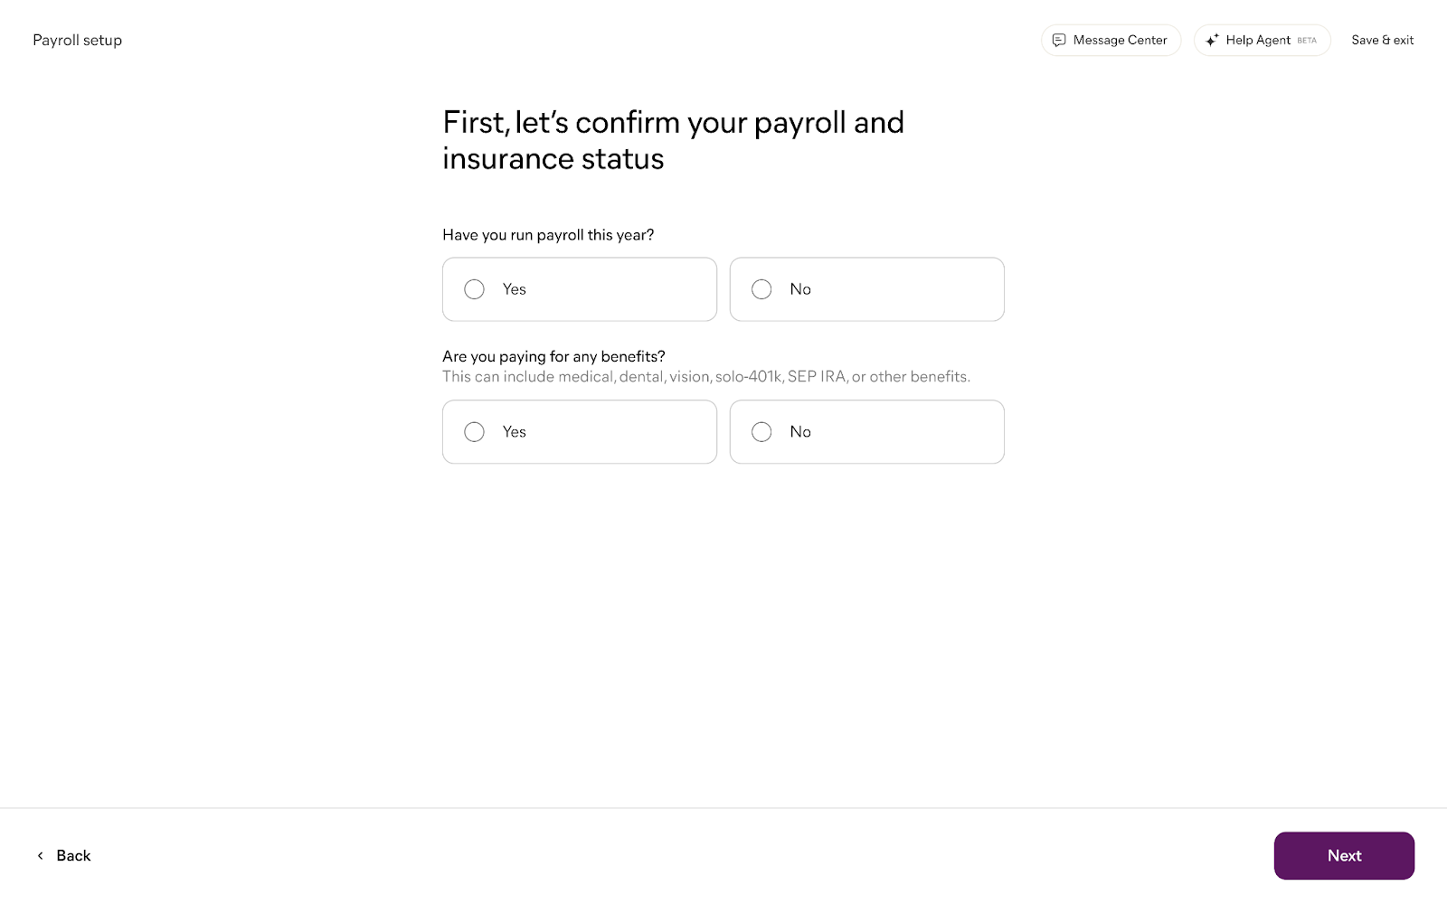This screenshot has width=1447, height=904.
Task: Click the benefits helper text mentioning SEP IRA
Action: pos(705,377)
